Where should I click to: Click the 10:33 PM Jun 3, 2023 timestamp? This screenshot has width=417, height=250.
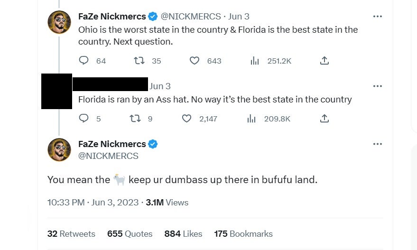pos(93,203)
